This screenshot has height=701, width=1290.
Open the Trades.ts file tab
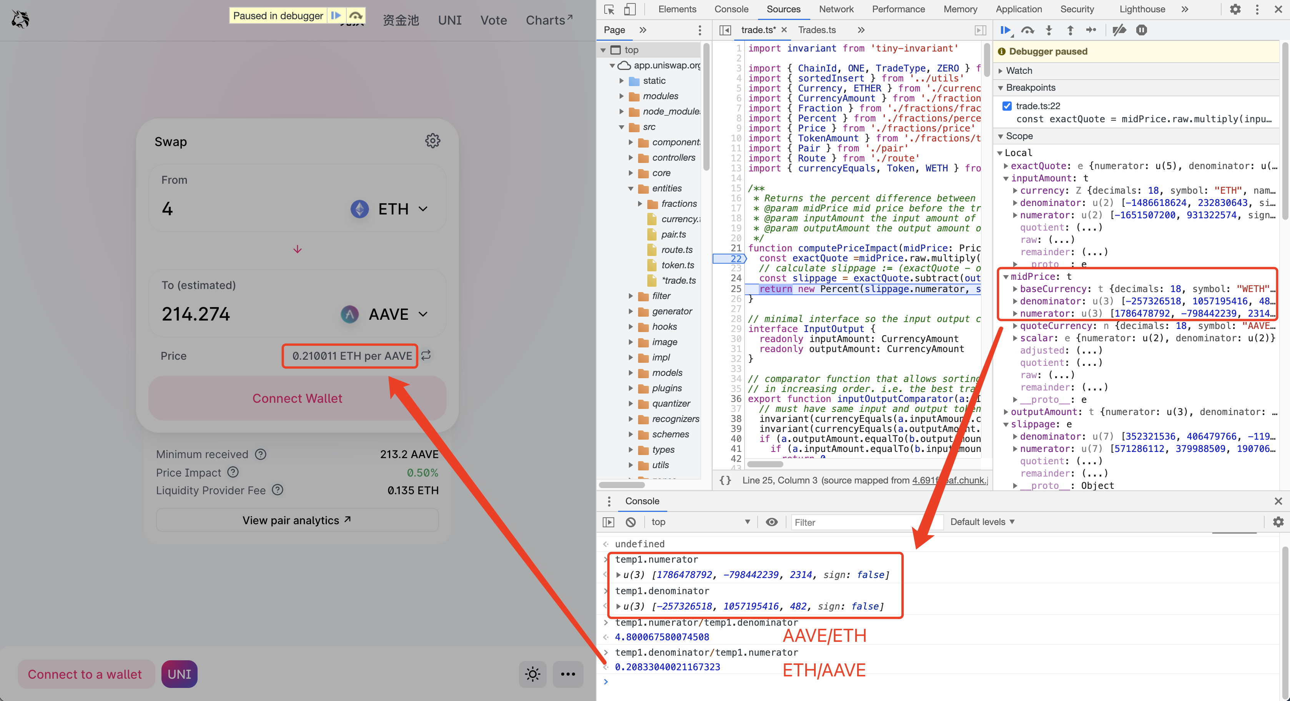point(817,30)
